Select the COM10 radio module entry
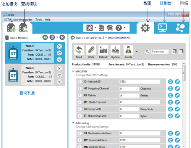This screenshot has width=191, height=148. coord(35,75)
